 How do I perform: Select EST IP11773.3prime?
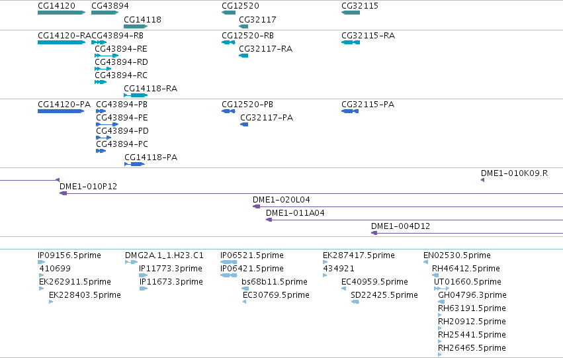click(144, 275)
